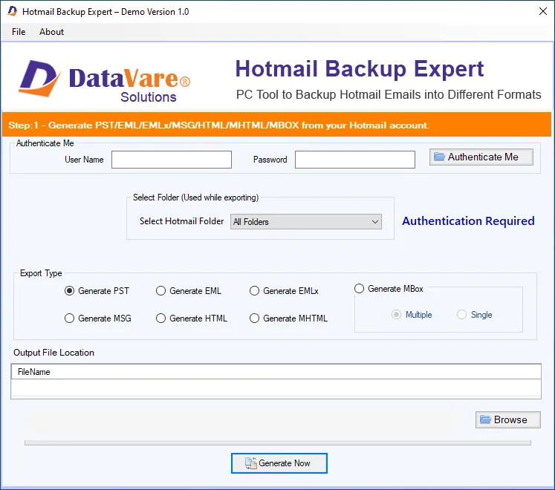555x490 pixels.
Task: Click the DataVare app icon in title bar
Action: (13, 11)
